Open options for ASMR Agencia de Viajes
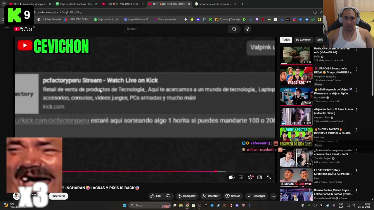Screen dimensions: 374x210 pos(356,90)
